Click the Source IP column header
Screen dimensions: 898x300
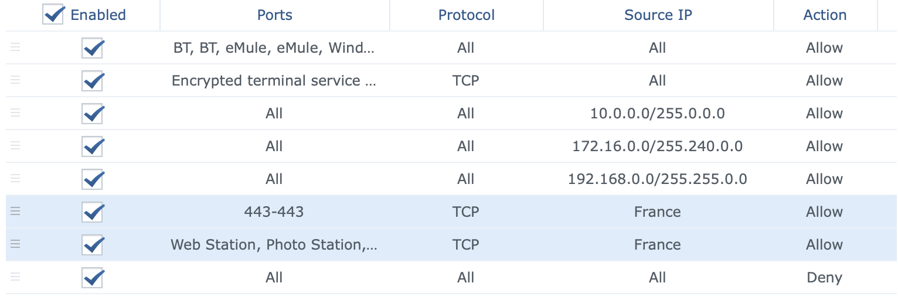coord(658,15)
